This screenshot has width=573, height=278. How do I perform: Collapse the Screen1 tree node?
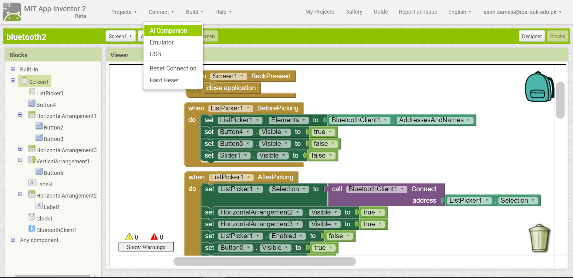pyautogui.click(x=13, y=80)
